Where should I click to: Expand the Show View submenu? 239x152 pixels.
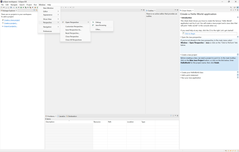pos(49,19)
